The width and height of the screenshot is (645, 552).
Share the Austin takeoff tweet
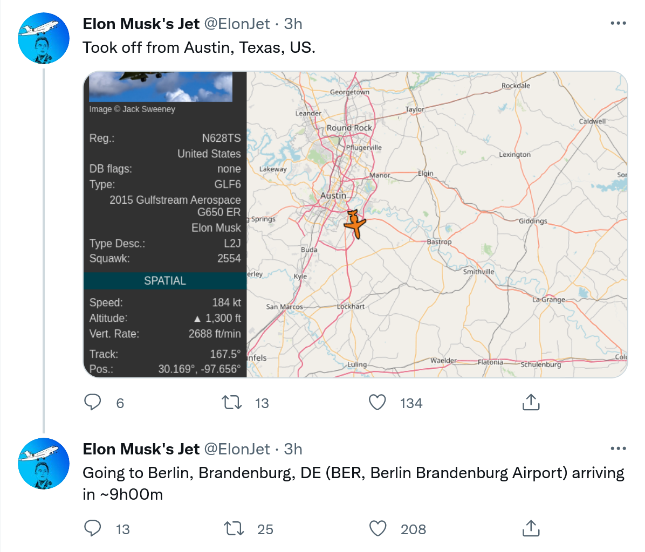click(531, 402)
